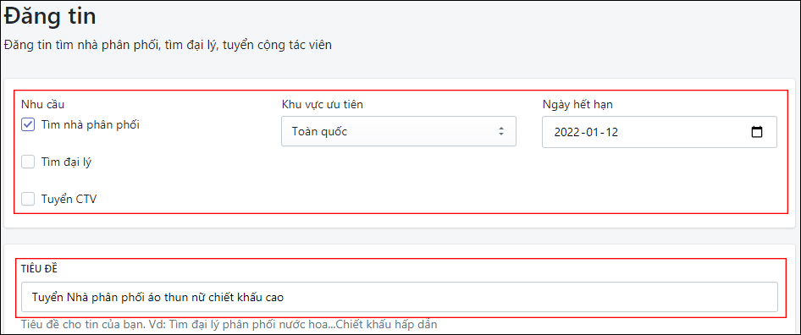Click the page subtitle about tìm nhà phân phối
Image resolution: width=801 pixels, height=335 pixels.
pyautogui.click(x=168, y=45)
